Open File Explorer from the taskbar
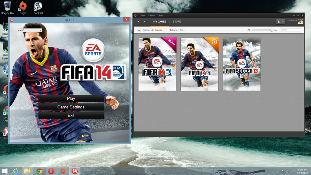 coord(27,171)
